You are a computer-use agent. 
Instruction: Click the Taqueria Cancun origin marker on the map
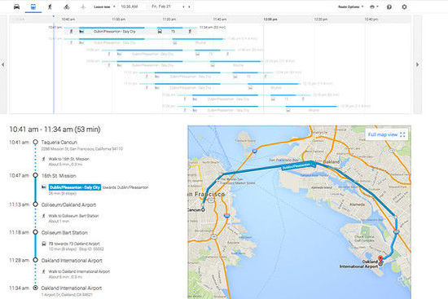point(203,210)
